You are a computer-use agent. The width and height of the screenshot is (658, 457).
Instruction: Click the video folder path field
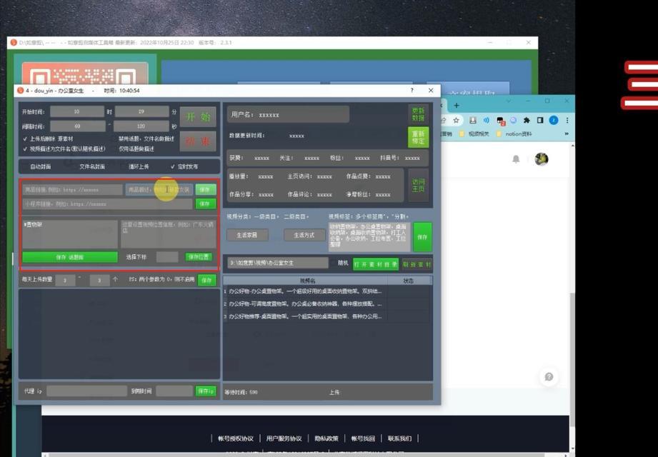(x=278, y=263)
